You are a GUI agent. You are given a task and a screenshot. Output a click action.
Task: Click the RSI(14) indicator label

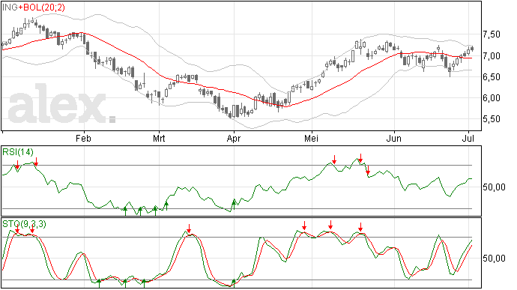(x=18, y=152)
